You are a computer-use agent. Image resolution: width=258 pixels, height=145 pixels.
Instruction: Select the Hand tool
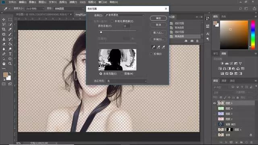click(x=4, y=64)
